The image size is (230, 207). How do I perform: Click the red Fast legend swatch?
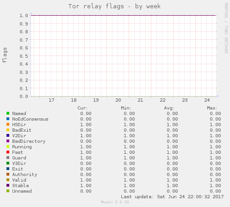(8, 152)
